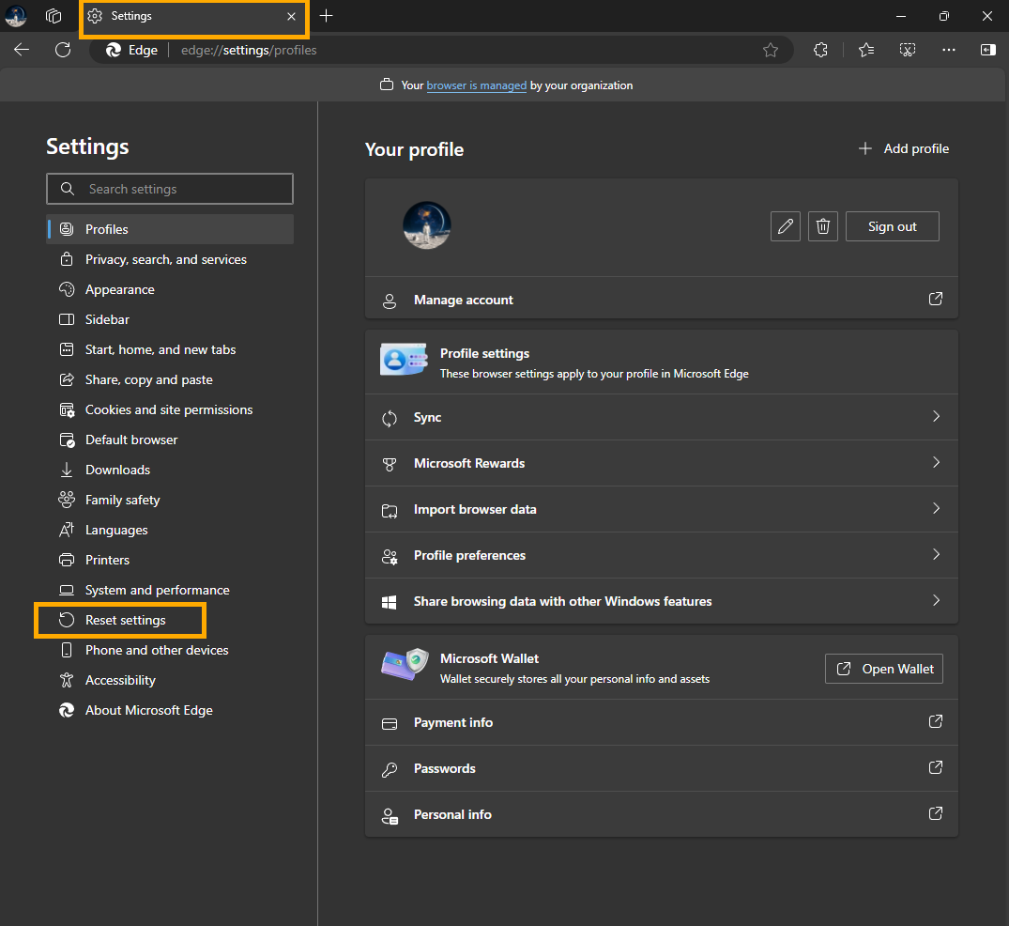Reload the page with refresh icon
The height and width of the screenshot is (926, 1009).
click(63, 50)
